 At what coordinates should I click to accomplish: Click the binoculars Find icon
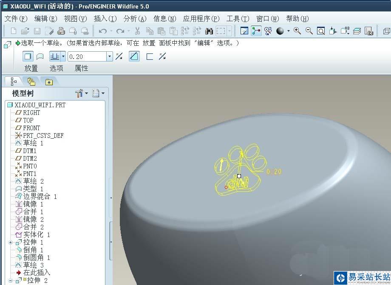[209, 31]
